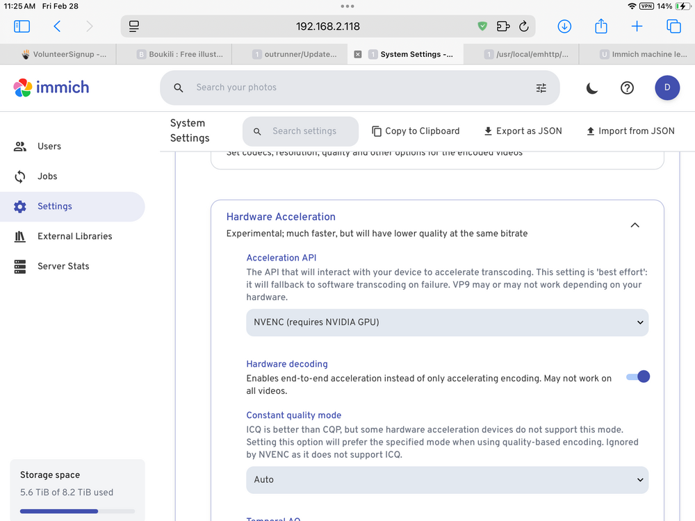
Task: Click the storage space usage bar
Action: click(x=77, y=511)
